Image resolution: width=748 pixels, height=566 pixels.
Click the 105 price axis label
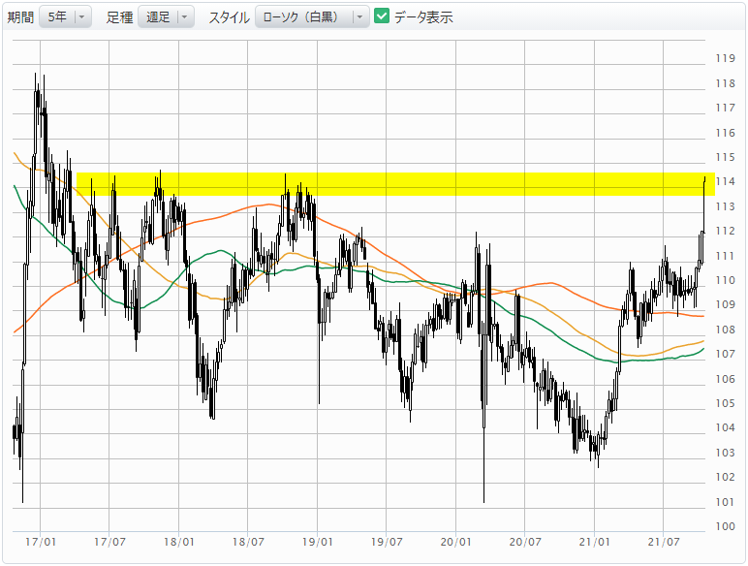(x=725, y=403)
